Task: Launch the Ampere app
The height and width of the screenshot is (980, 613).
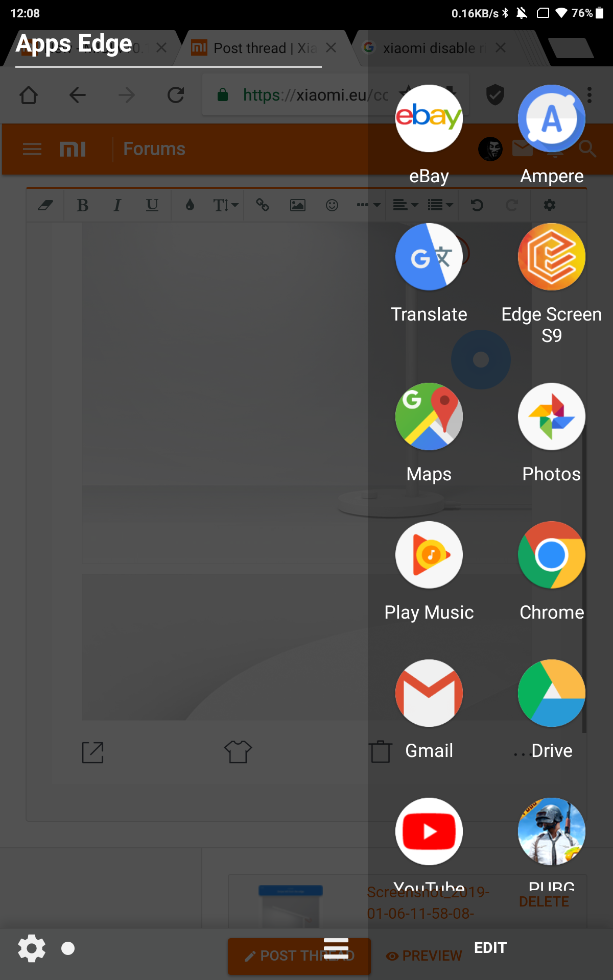Action: click(552, 118)
